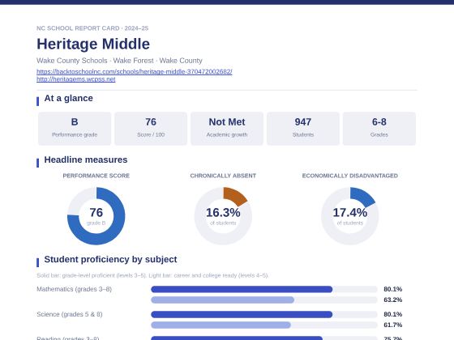Click the Not Met academic growth card

click(x=227, y=129)
